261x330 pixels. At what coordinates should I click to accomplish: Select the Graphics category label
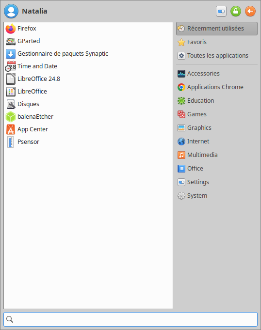click(x=199, y=128)
